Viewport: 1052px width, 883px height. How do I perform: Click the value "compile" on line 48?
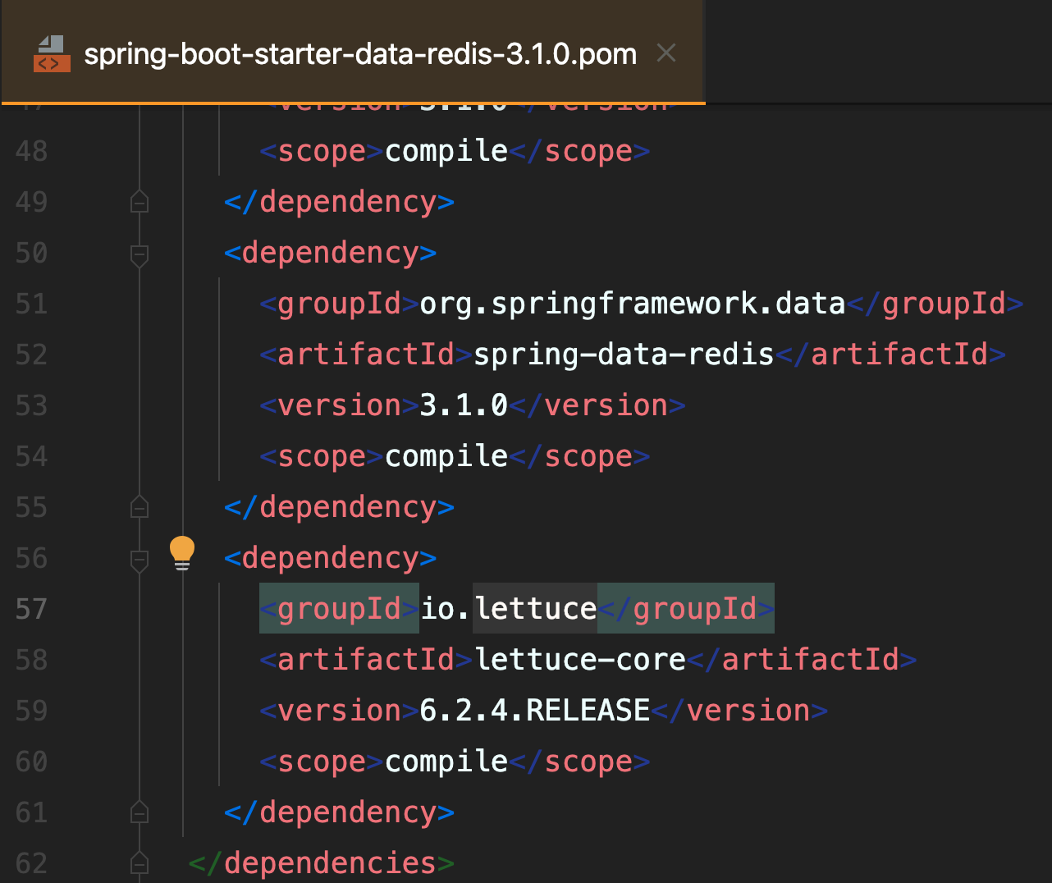tap(446, 151)
